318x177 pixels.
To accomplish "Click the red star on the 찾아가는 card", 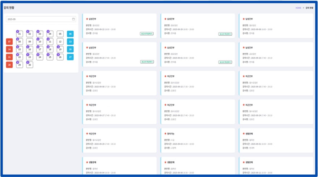I will [x=165, y=133].
